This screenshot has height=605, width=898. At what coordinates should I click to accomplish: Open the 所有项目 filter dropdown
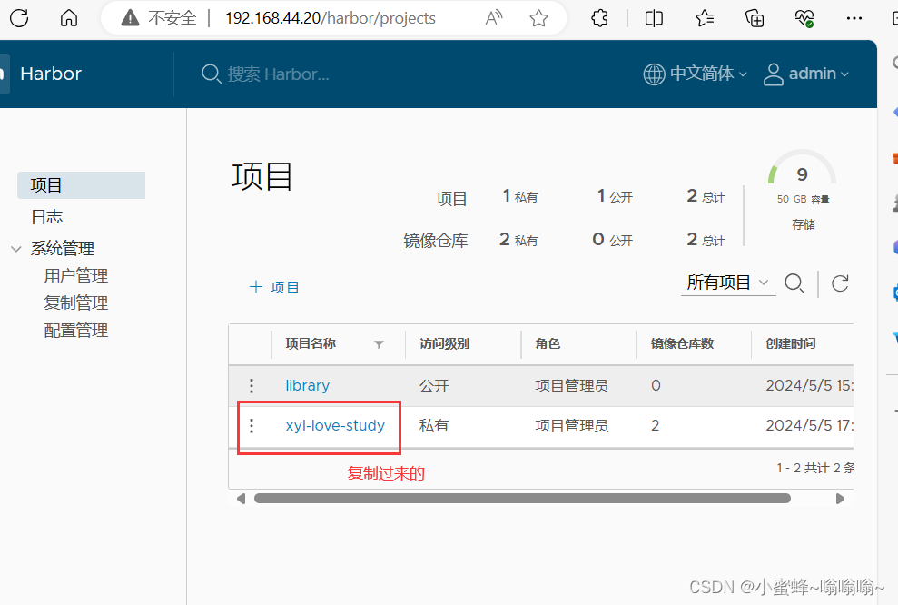pyautogui.click(x=728, y=283)
